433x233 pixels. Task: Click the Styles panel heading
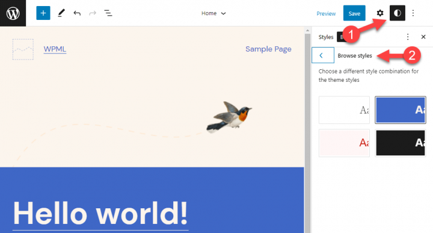pos(326,37)
